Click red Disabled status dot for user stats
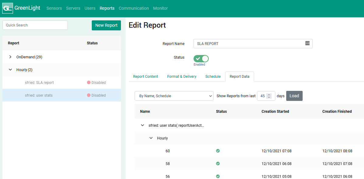Viewport: 364px width, 179px height. click(x=89, y=95)
